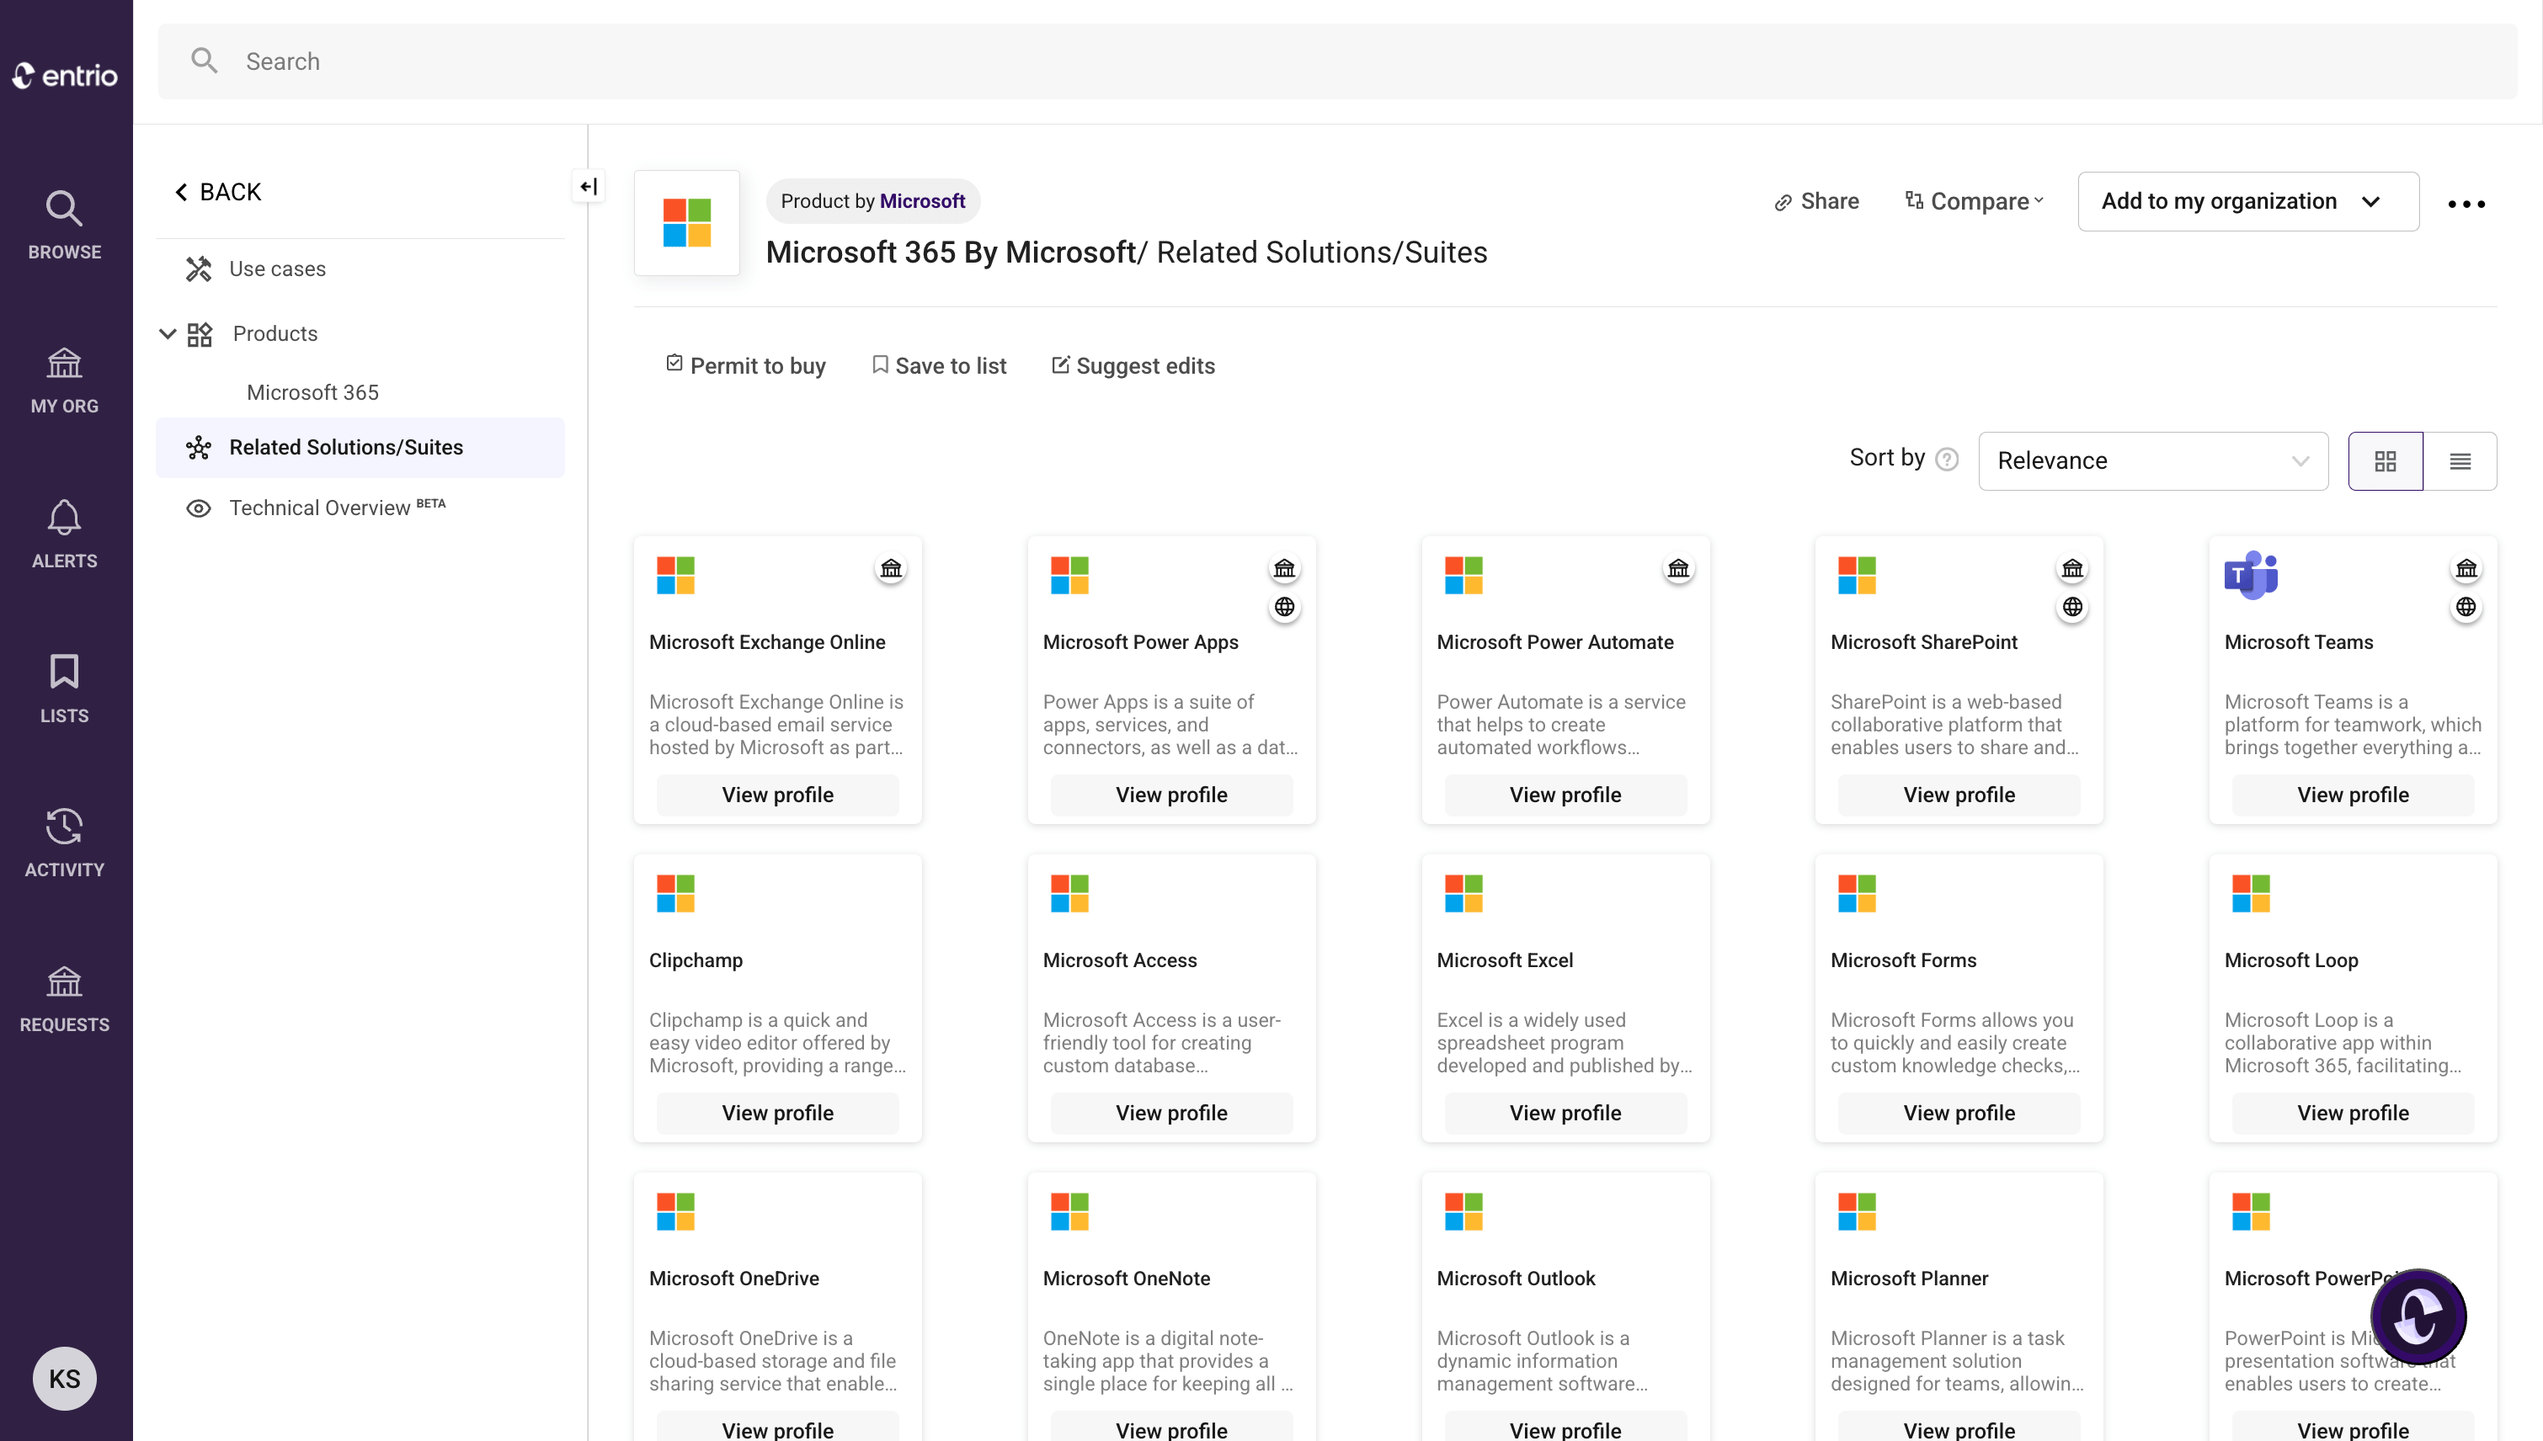View profile of Microsoft Power Automate
Screen dimensions: 2543x1441
pos(1565,795)
